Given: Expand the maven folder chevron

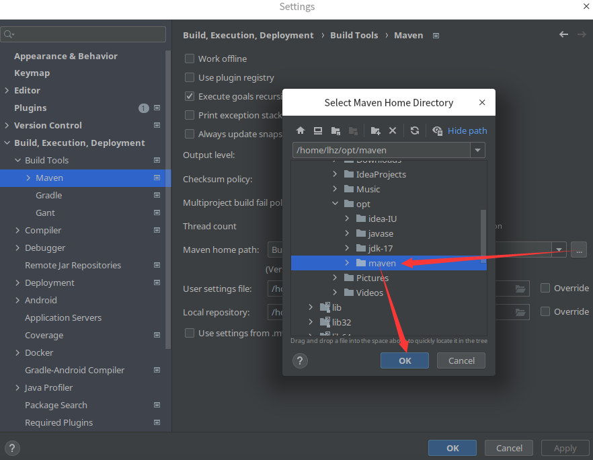Looking at the screenshot, I should [x=347, y=262].
